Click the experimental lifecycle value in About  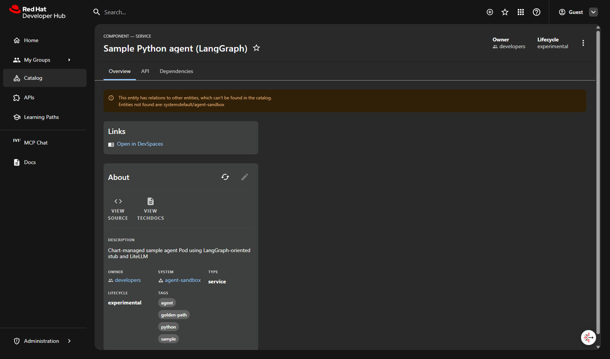(125, 303)
